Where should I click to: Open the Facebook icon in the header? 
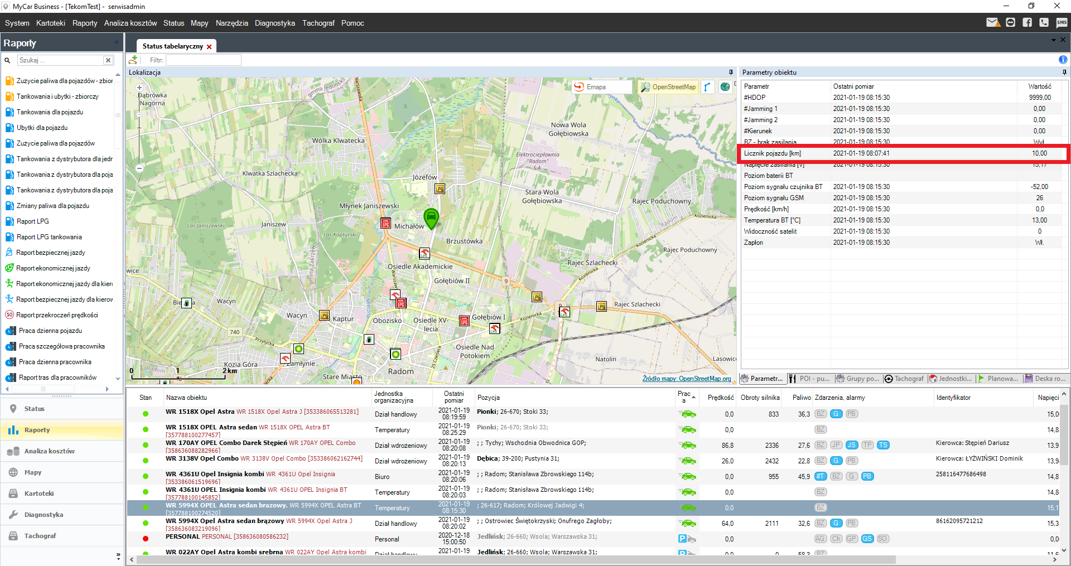1027,23
